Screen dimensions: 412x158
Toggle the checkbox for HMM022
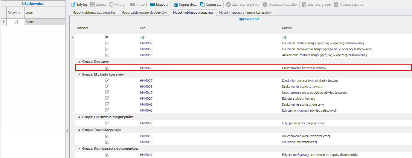107,123
